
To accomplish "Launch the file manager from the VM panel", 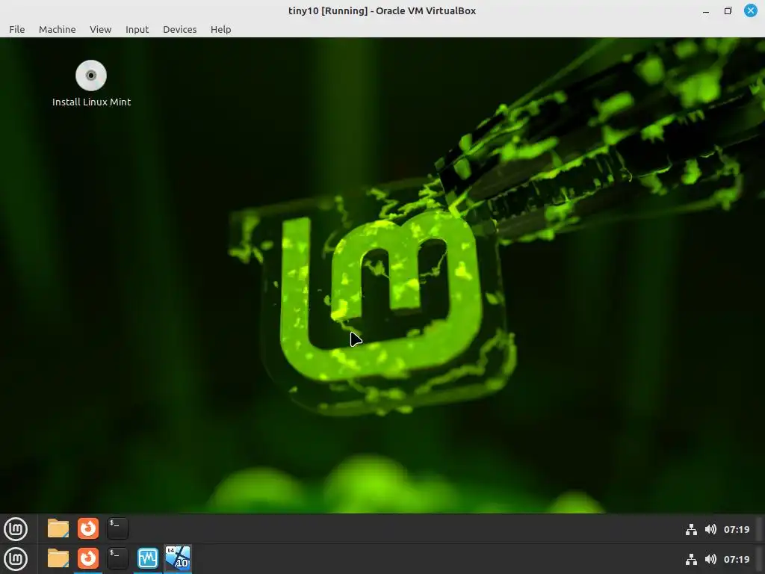I will [58, 528].
